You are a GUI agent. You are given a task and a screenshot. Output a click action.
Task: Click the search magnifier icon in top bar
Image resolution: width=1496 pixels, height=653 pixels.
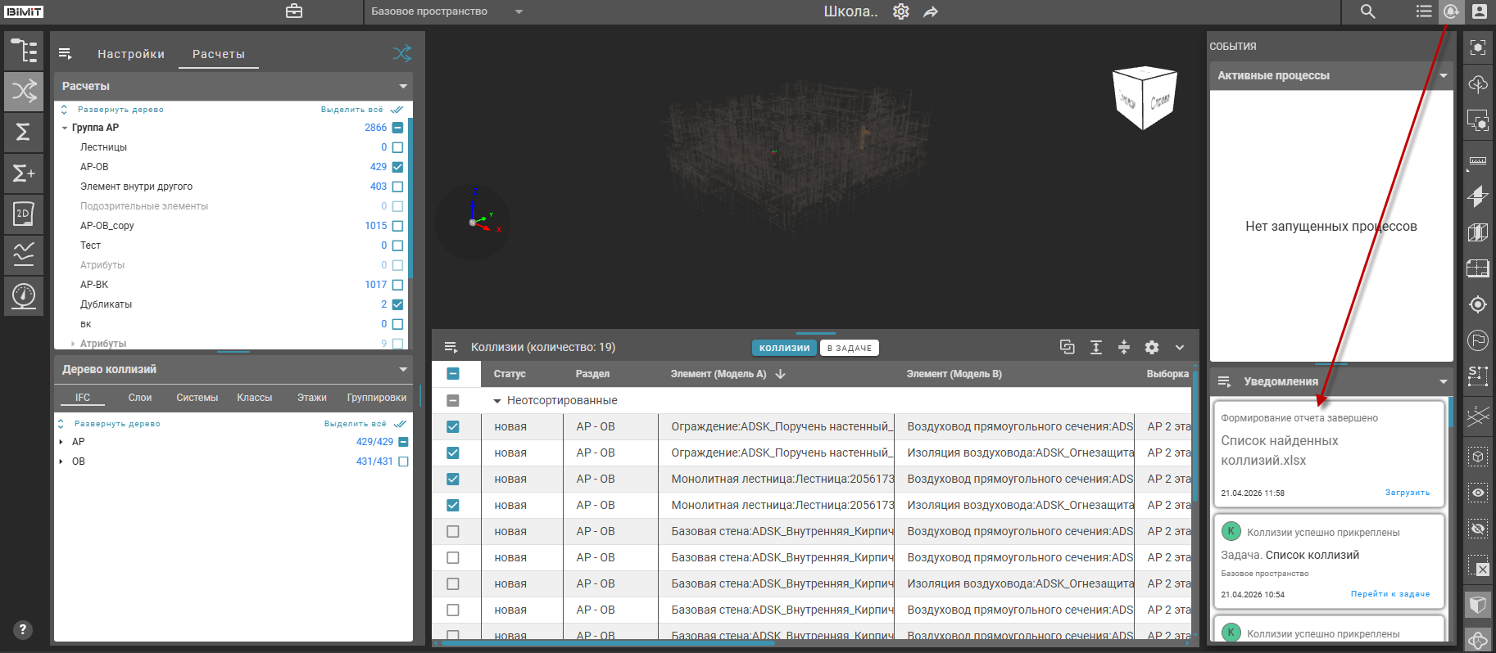tap(1367, 11)
